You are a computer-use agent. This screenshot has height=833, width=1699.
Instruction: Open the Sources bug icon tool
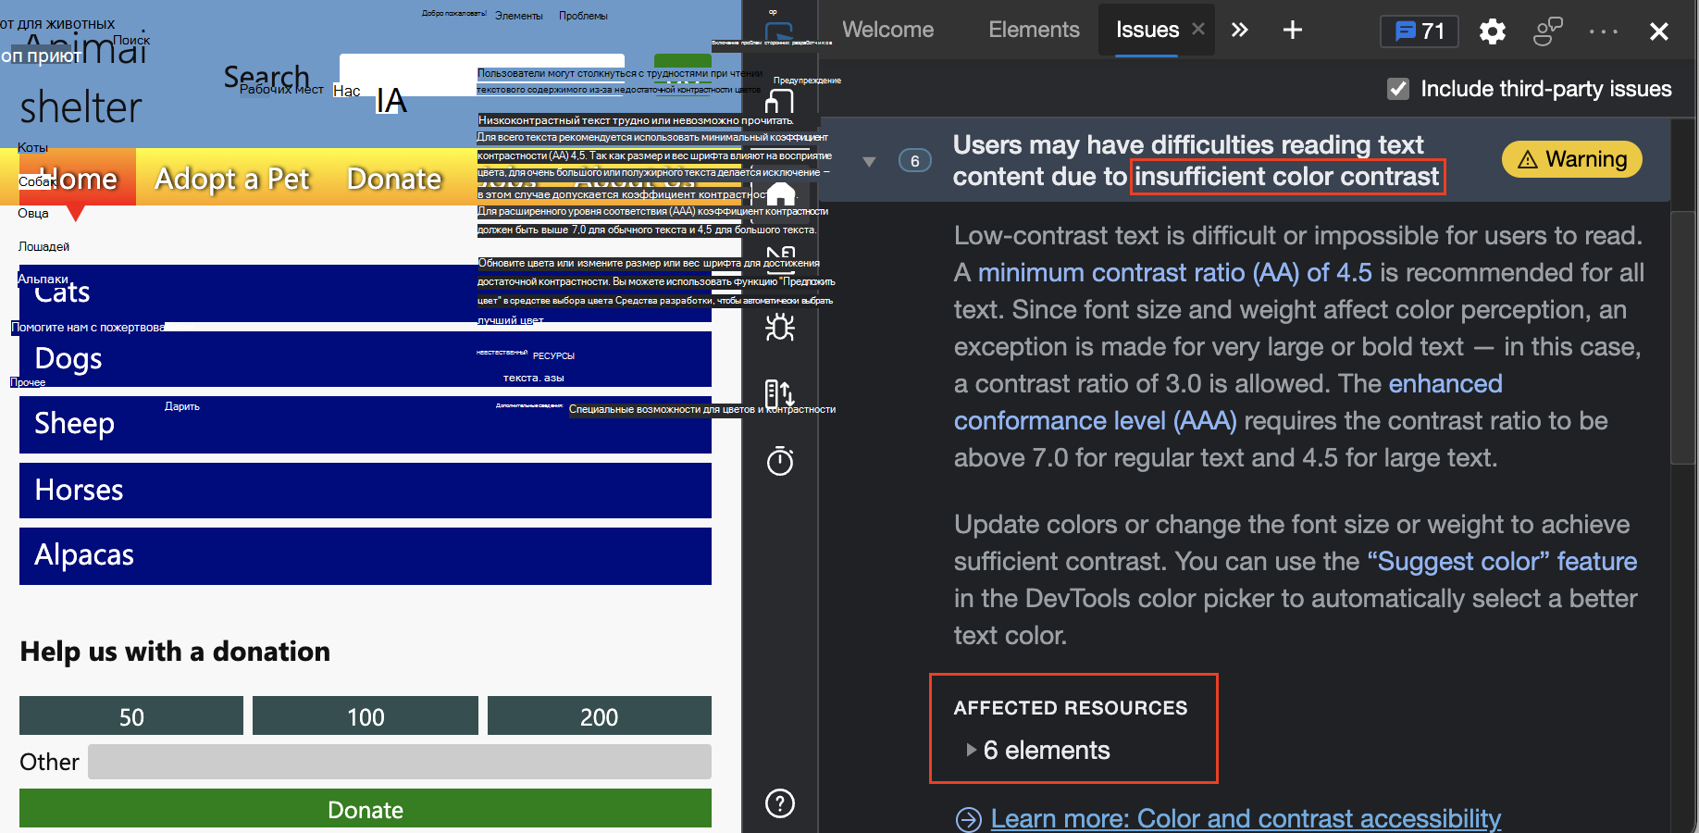point(780,327)
